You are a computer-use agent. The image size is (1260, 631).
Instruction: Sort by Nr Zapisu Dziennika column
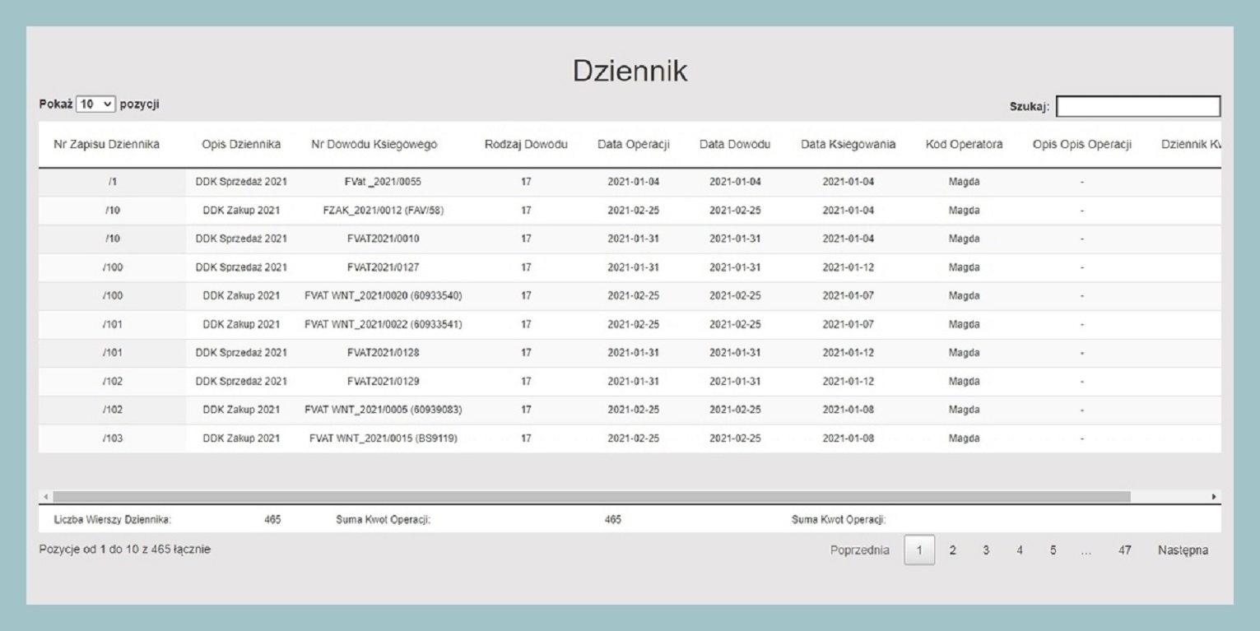click(106, 145)
